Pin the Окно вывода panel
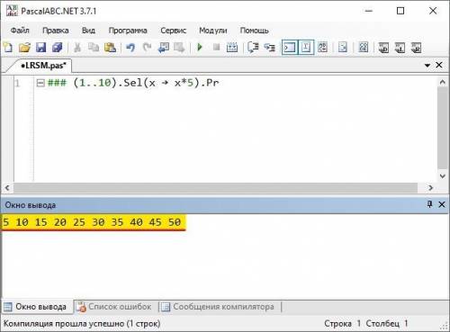 [x=429, y=204]
